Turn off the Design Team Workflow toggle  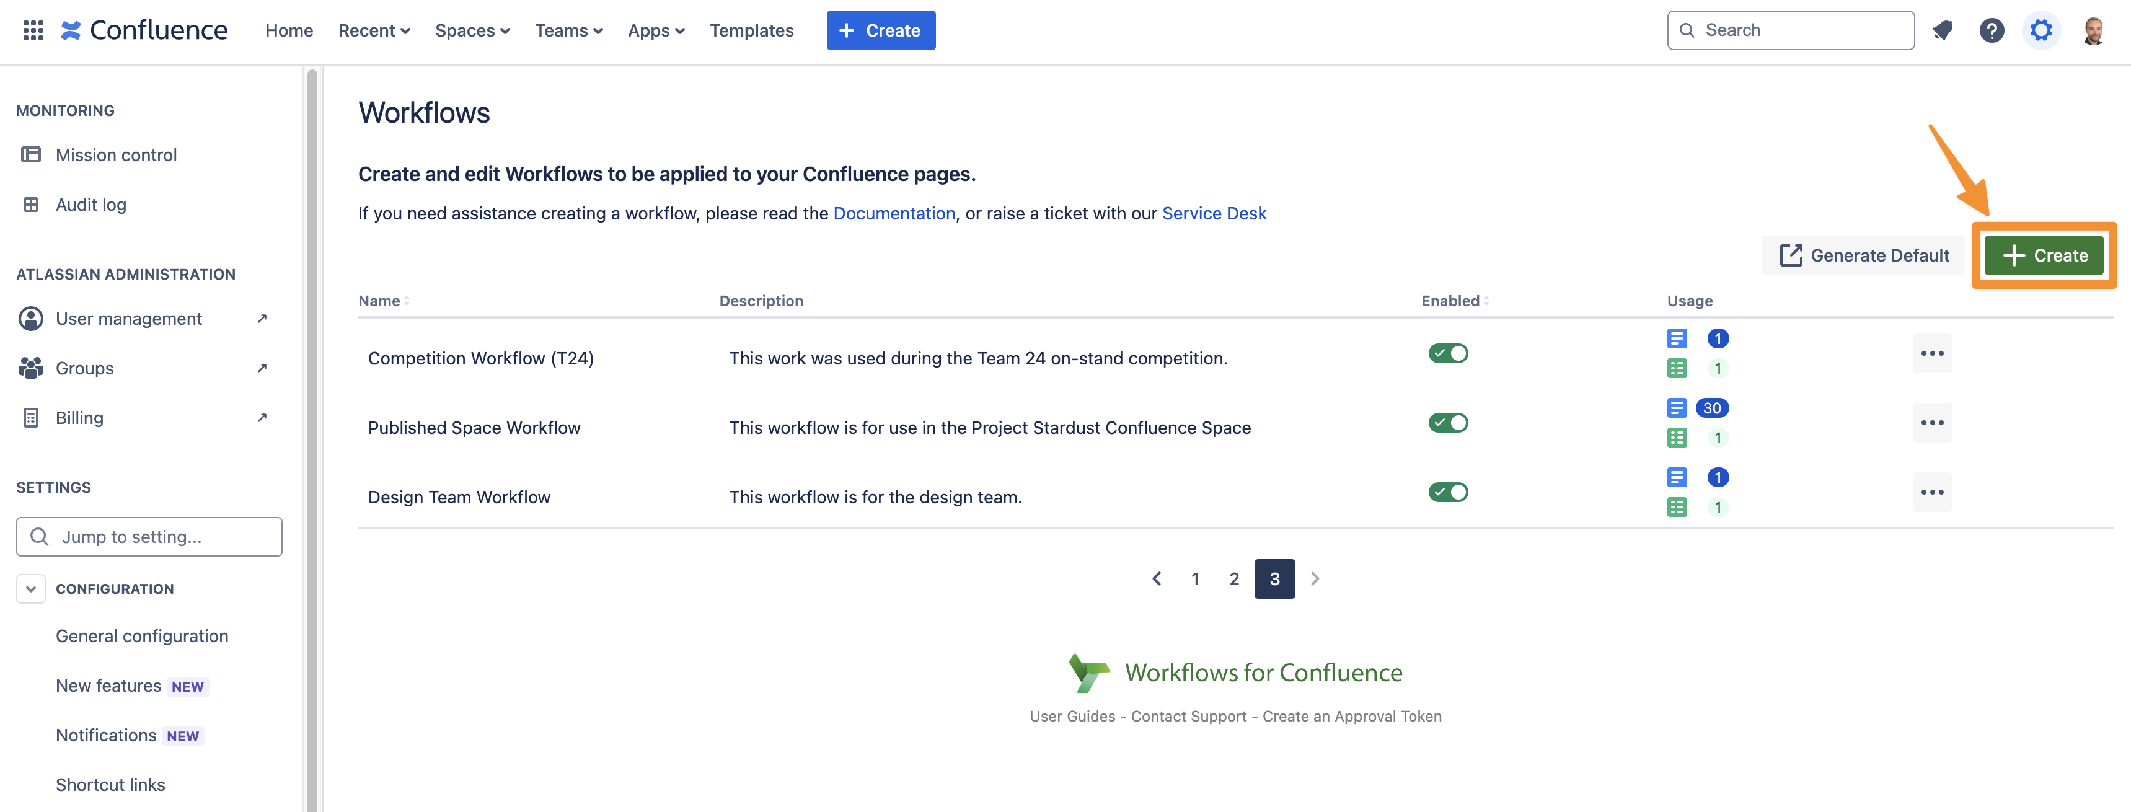click(x=1449, y=492)
